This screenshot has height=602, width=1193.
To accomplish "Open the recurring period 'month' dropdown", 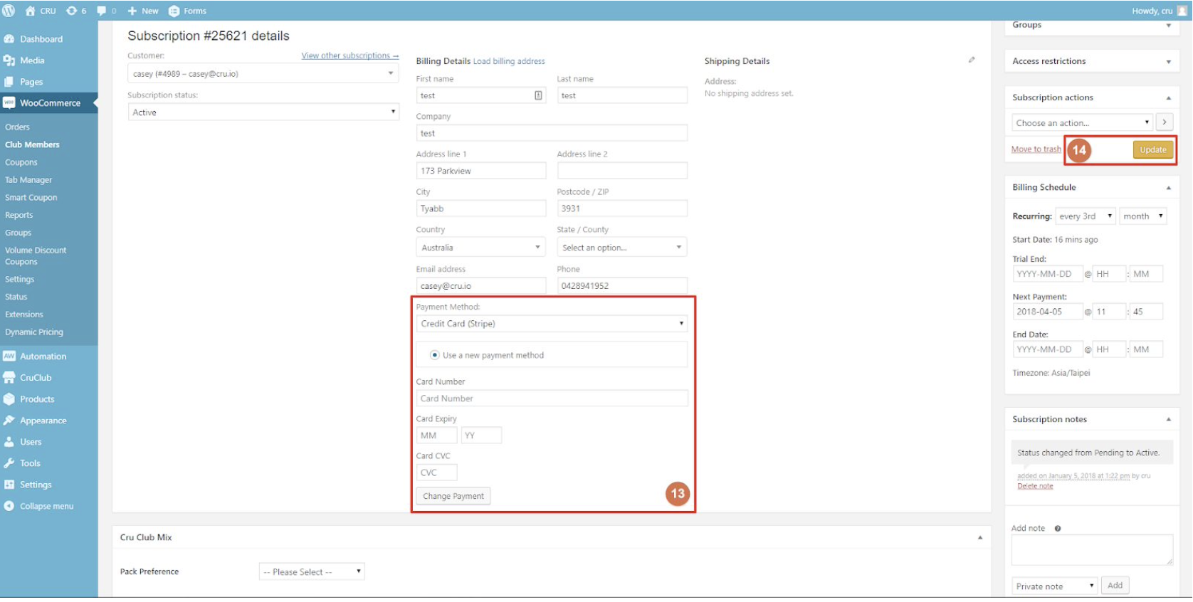I will pos(1142,216).
